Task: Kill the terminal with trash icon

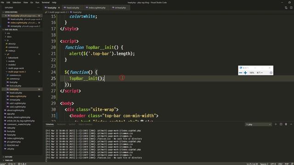Action: click(x=286, y=124)
